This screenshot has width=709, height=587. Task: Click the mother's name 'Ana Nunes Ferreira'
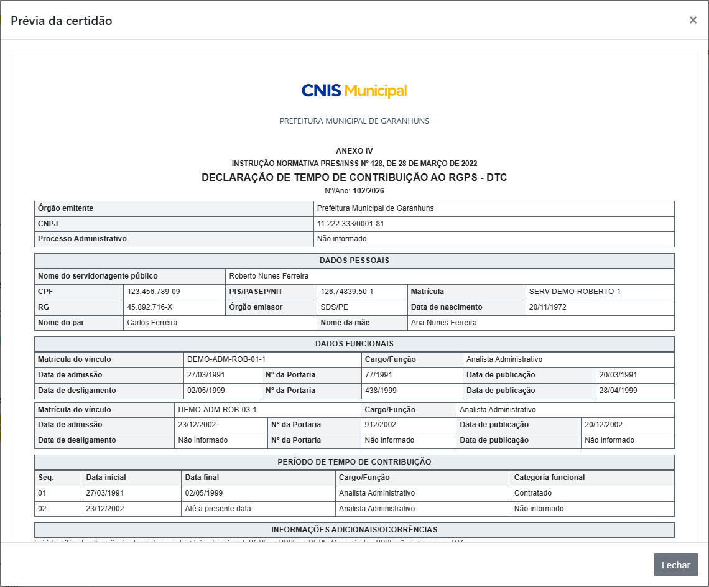(443, 323)
